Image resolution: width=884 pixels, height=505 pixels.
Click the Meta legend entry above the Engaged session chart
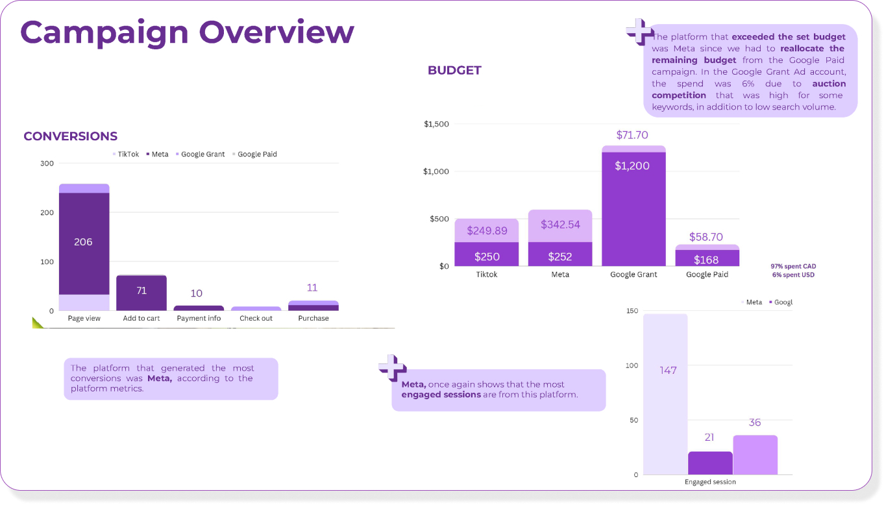[751, 302]
